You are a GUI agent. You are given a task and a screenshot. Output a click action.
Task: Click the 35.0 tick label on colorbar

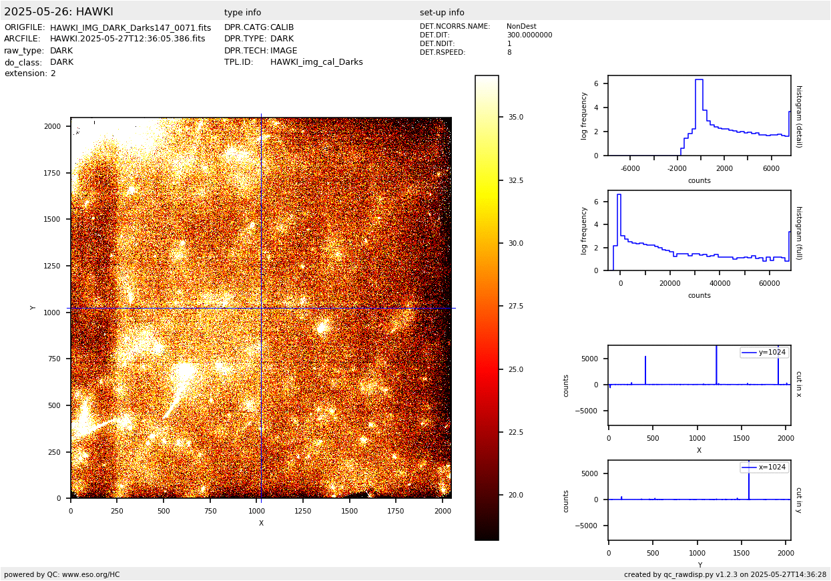[x=515, y=117]
